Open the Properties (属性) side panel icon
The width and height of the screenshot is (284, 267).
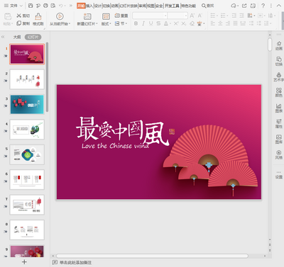[x=279, y=123]
